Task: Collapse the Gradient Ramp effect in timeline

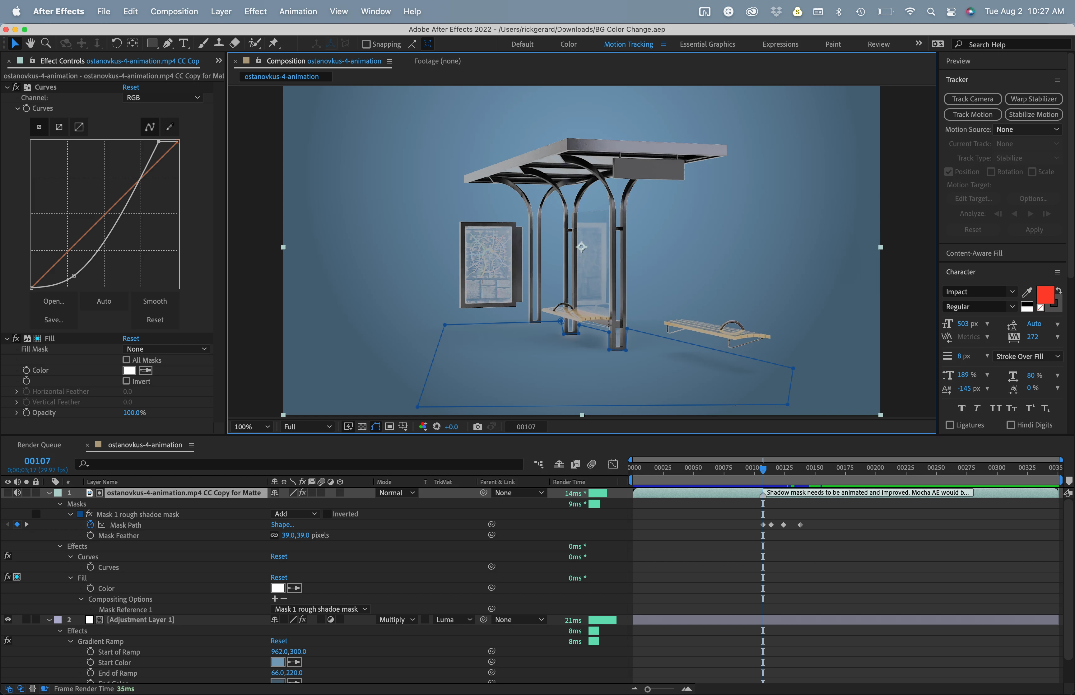Action: click(71, 641)
